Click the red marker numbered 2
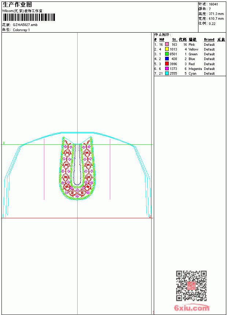This screenshot has height=315, width=227. click(150, 216)
